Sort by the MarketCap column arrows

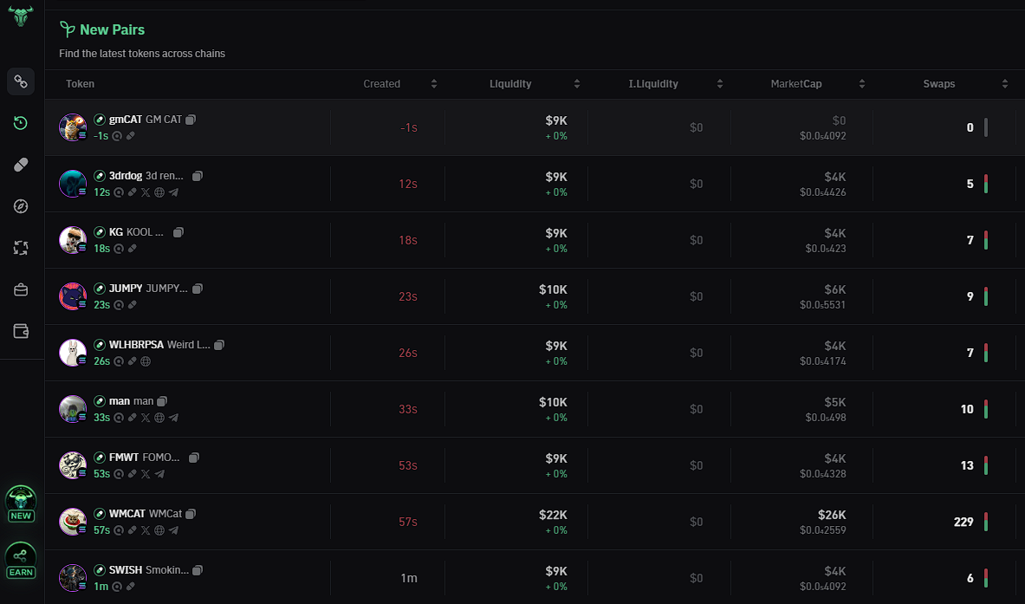[862, 84]
